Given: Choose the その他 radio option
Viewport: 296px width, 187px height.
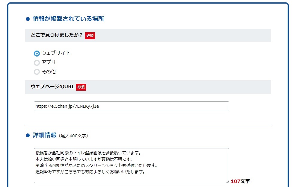Looking at the screenshot, I should coord(37,72).
